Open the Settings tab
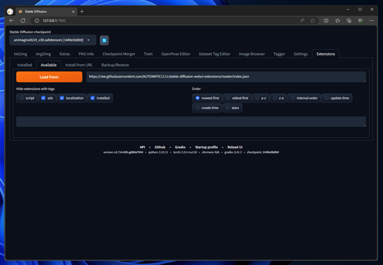 tap(301, 54)
